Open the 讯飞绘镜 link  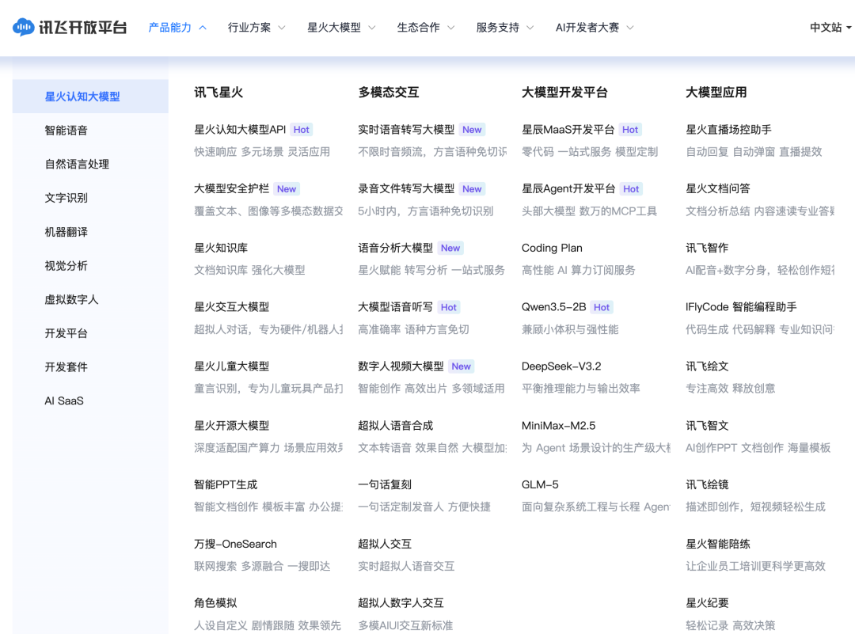707,484
